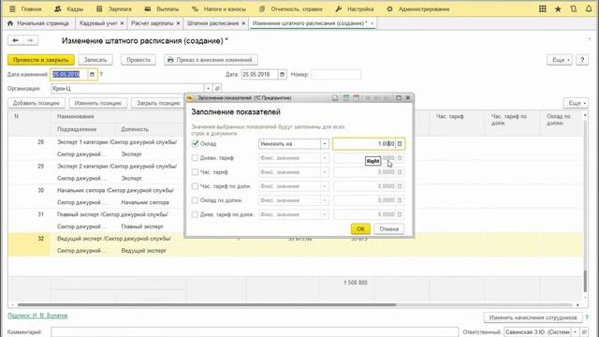The height and width of the screenshot is (337, 599).
Task: Open the Выплаты menu
Action: point(162,8)
